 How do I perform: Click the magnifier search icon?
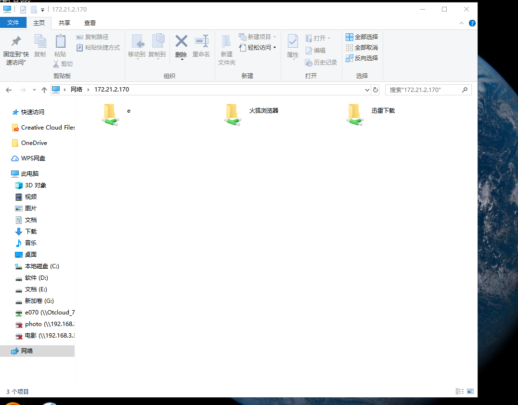click(465, 90)
